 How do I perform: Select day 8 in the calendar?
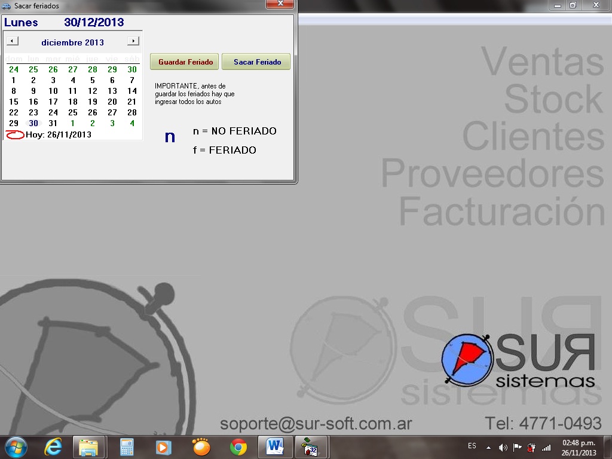tap(14, 91)
